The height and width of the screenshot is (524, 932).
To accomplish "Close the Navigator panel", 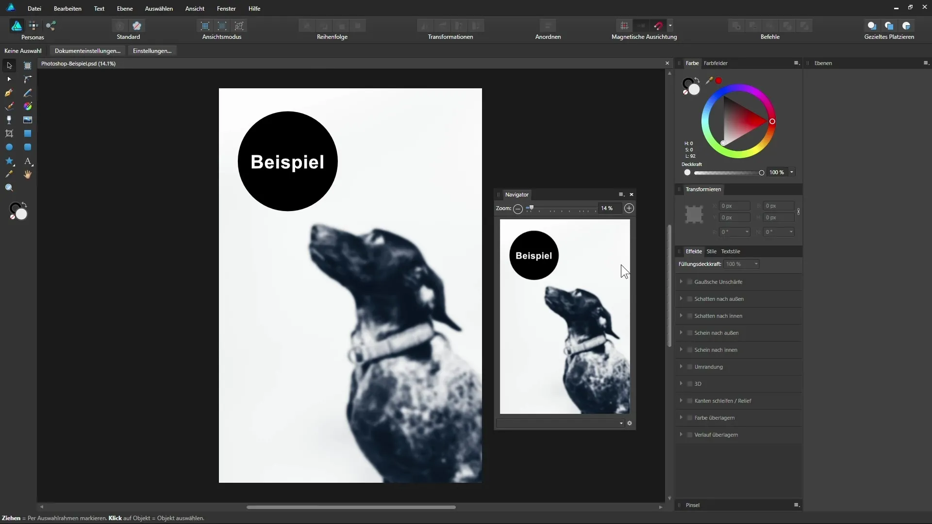I will pyautogui.click(x=632, y=195).
